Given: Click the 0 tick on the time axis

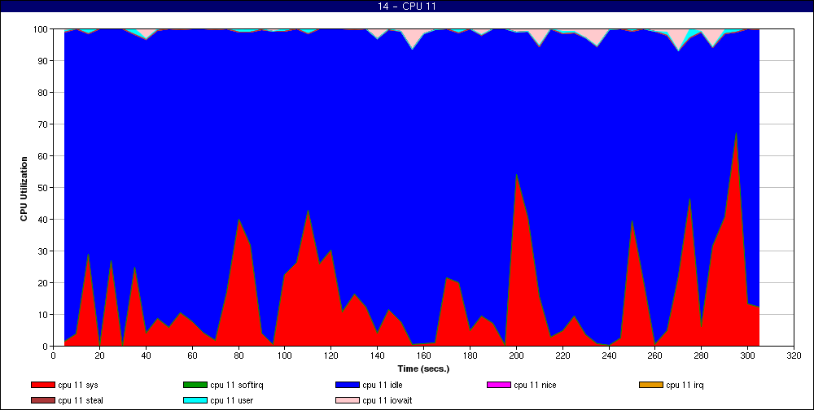Looking at the screenshot, I should (x=54, y=355).
